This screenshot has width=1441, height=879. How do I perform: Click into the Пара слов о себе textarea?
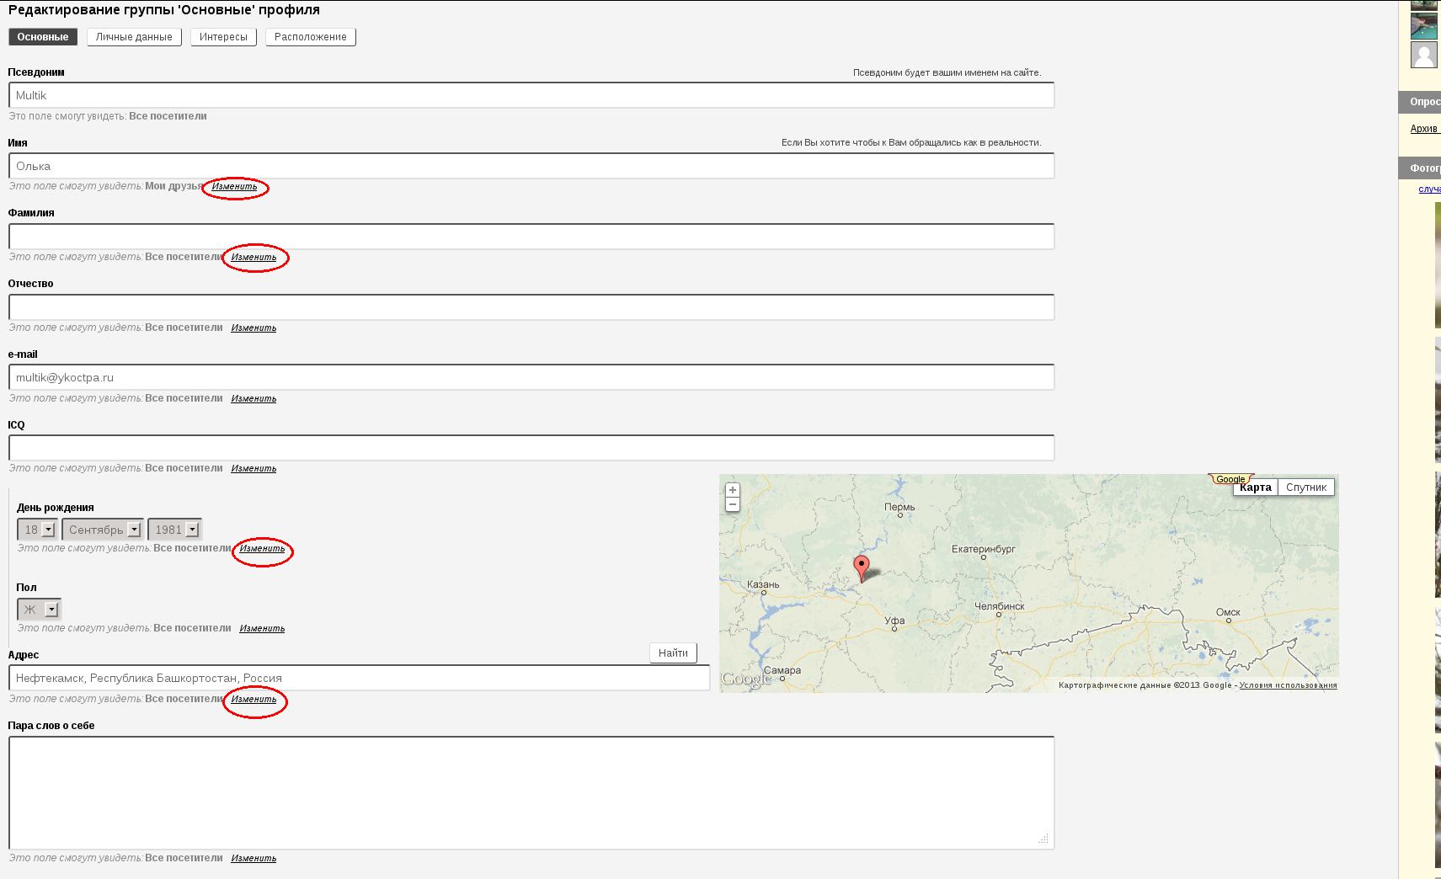pos(531,792)
